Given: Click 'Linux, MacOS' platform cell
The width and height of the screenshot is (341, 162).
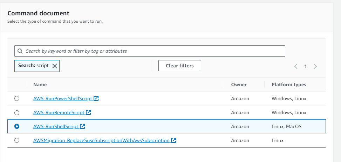Looking at the screenshot, I should coord(286,126).
